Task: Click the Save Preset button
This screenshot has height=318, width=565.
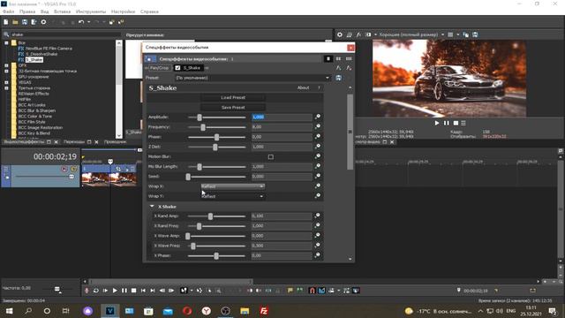Action: (x=233, y=108)
